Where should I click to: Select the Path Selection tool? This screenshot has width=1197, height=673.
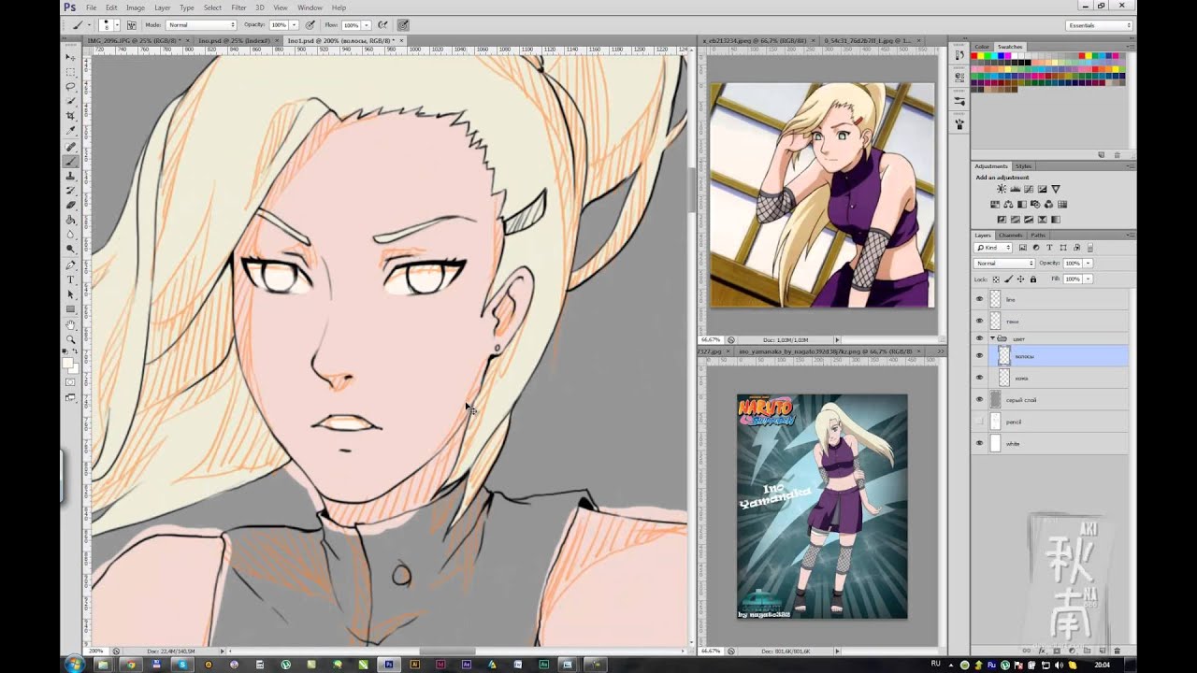click(71, 294)
